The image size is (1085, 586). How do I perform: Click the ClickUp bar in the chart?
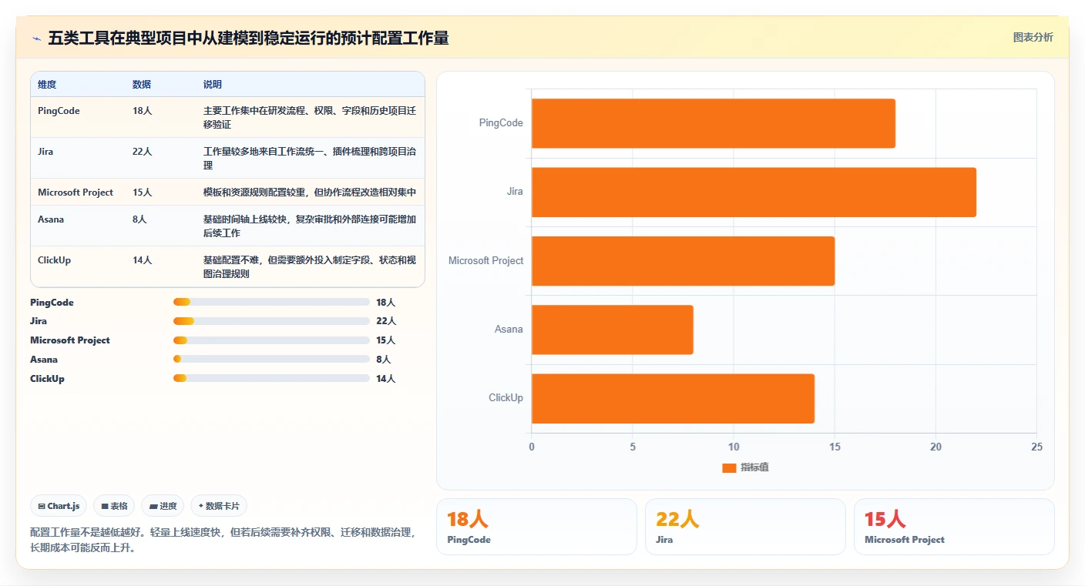click(673, 398)
